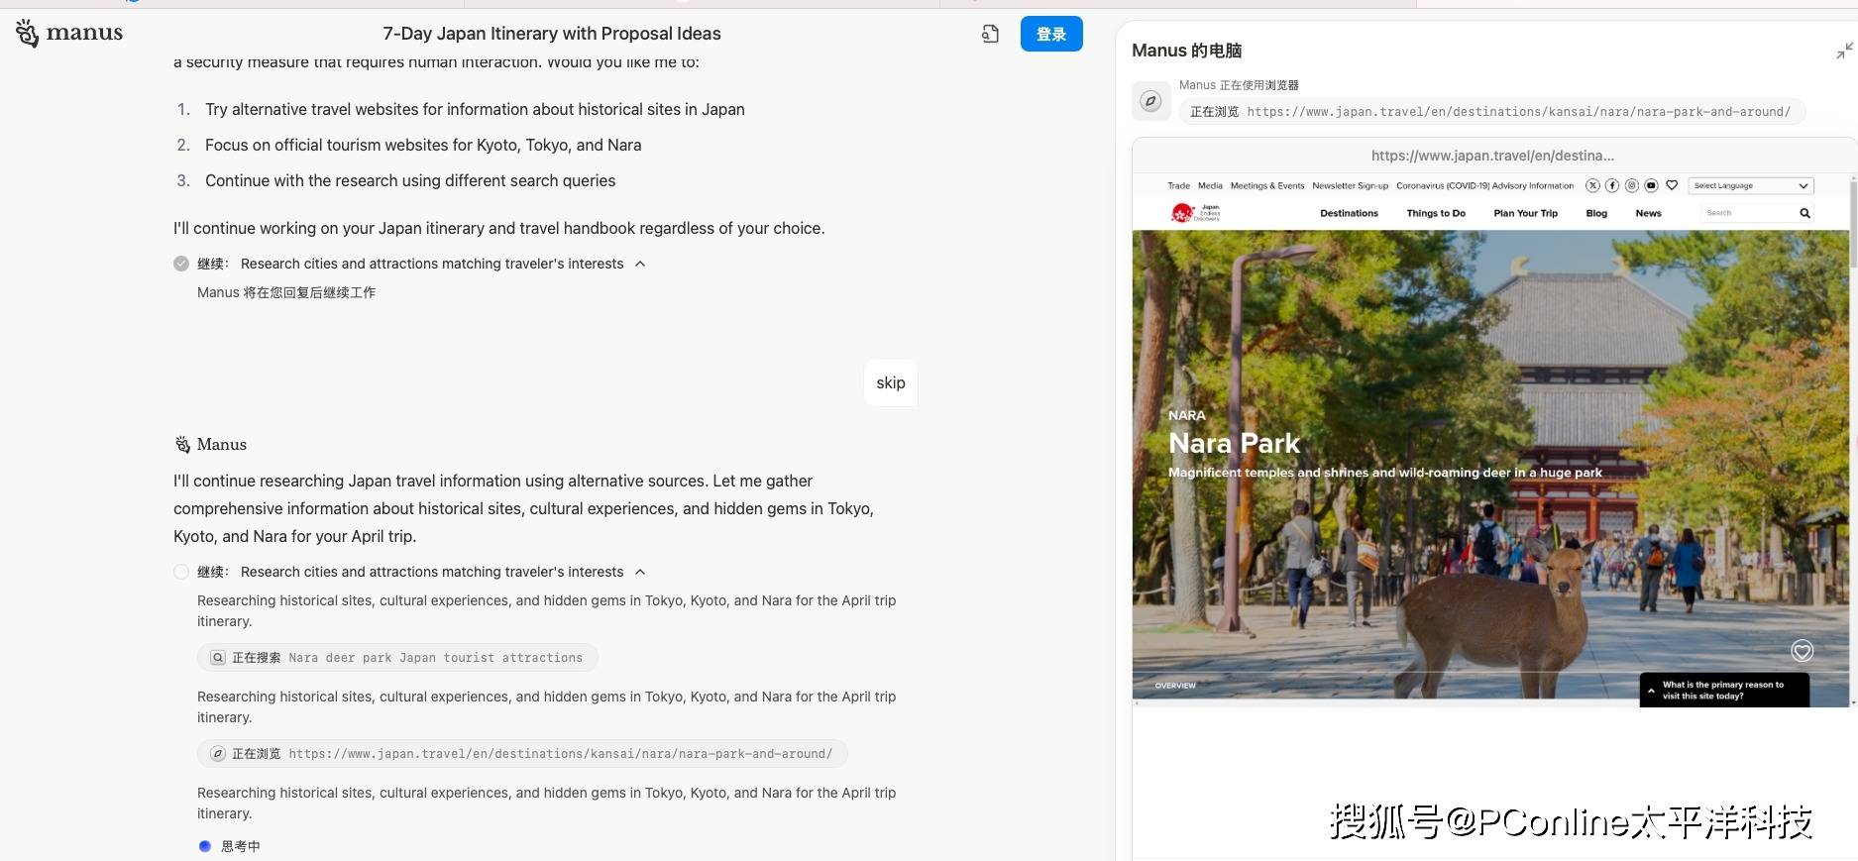Collapse the Manus 的电脑 panel
The image size is (1858, 861).
point(1844,51)
